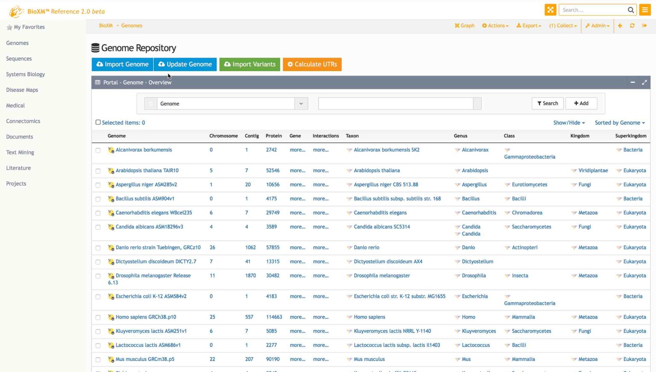The width and height of the screenshot is (656, 372).
Task: Click the magnifier icon in the search box
Action: [630, 9]
